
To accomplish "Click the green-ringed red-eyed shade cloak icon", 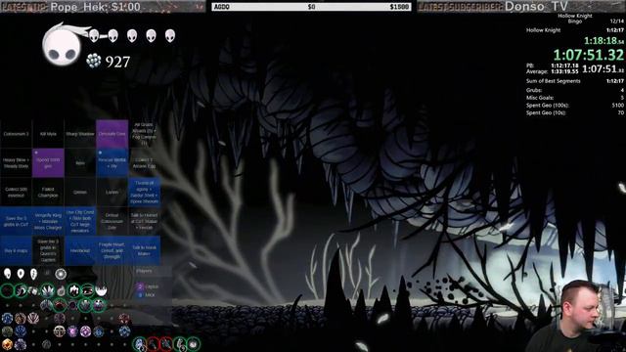I will [87, 290].
